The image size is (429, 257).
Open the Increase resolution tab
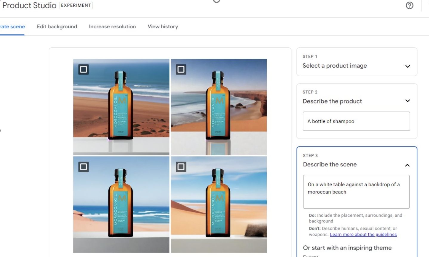[x=112, y=27]
